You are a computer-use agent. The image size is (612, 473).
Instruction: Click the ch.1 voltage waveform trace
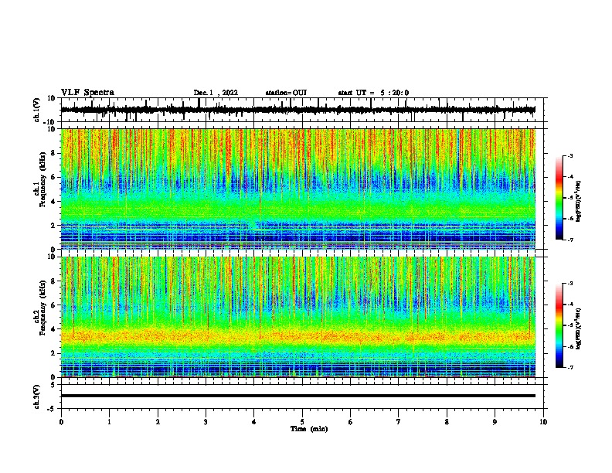298,110
